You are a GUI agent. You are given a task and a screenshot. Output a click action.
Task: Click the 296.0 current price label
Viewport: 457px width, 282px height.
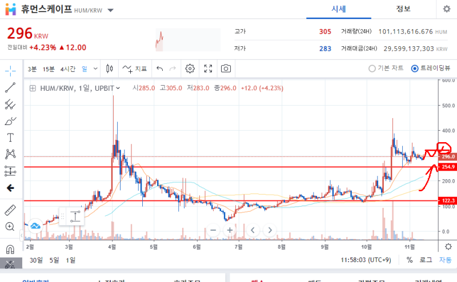[x=447, y=157]
